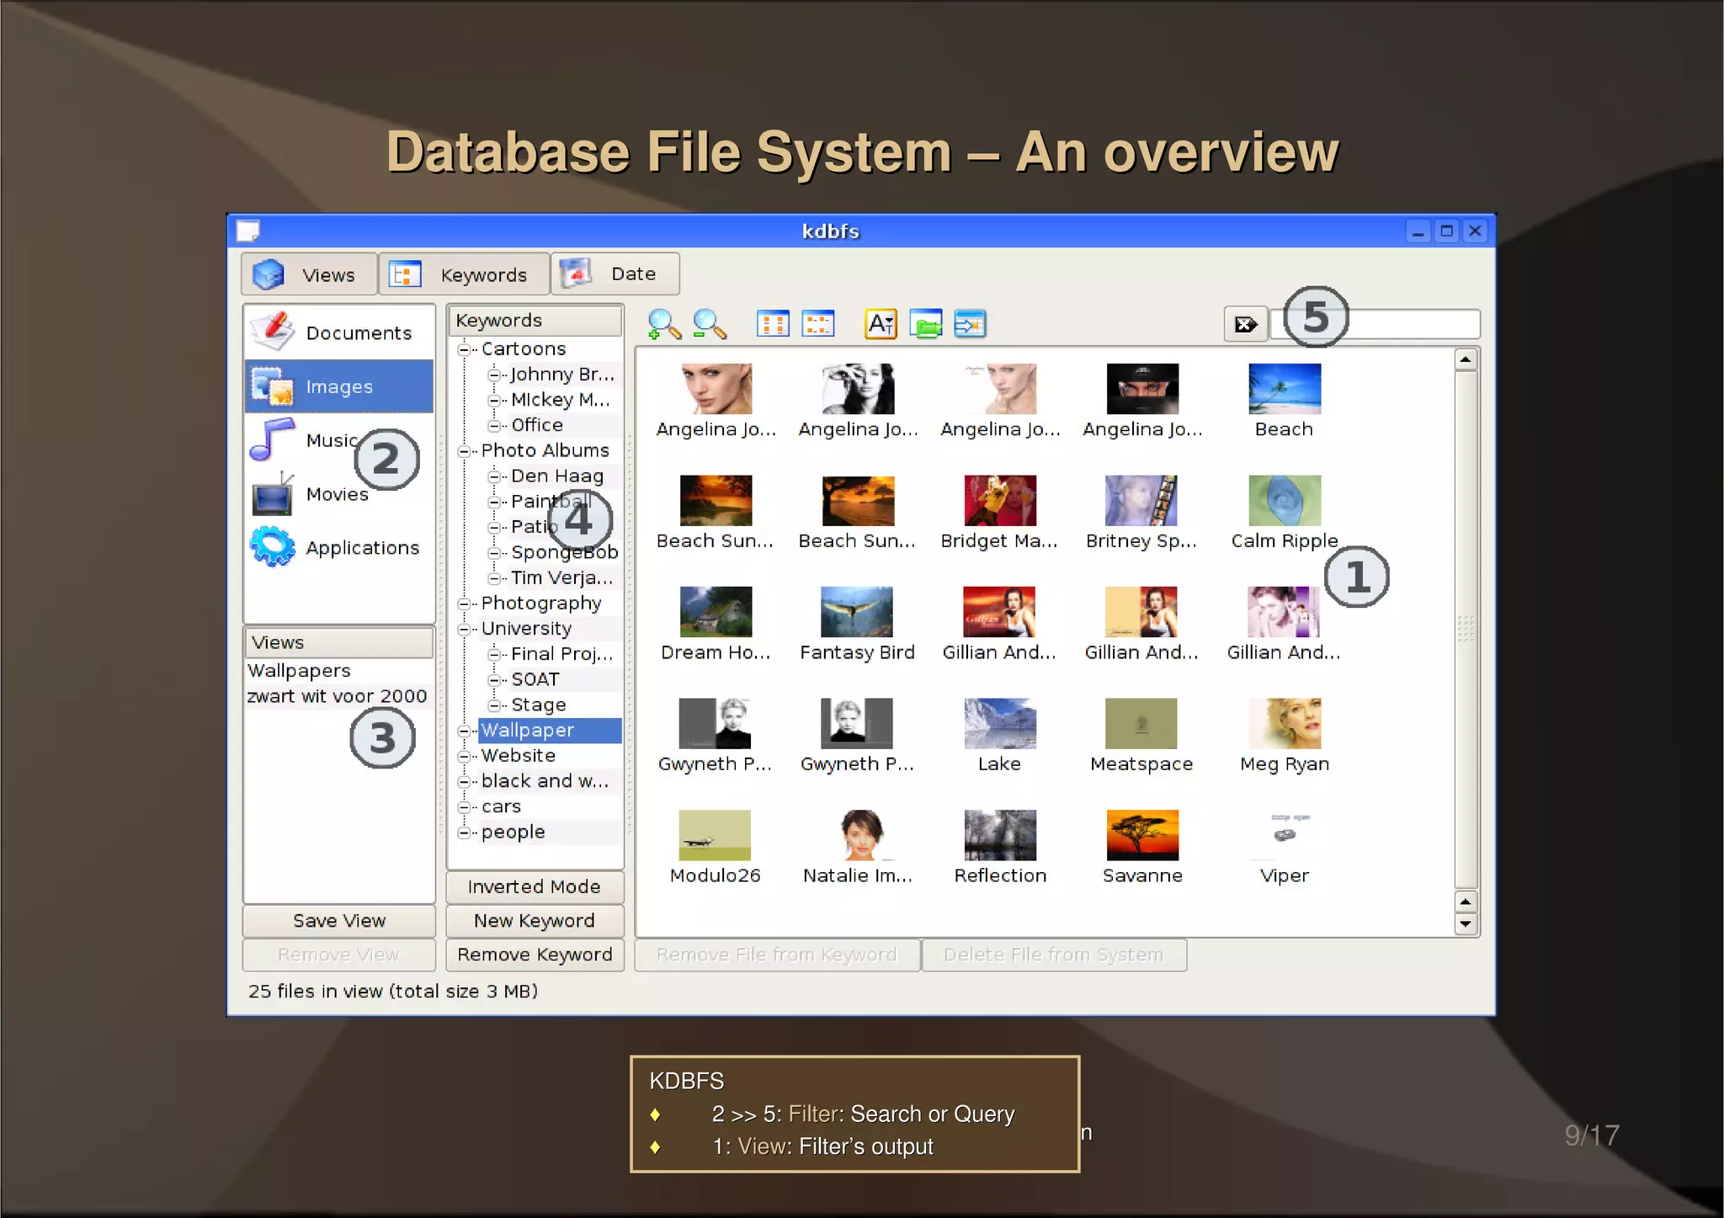The height and width of the screenshot is (1218, 1724).
Task: Click the Remove Keyword button
Action: click(x=535, y=955)
